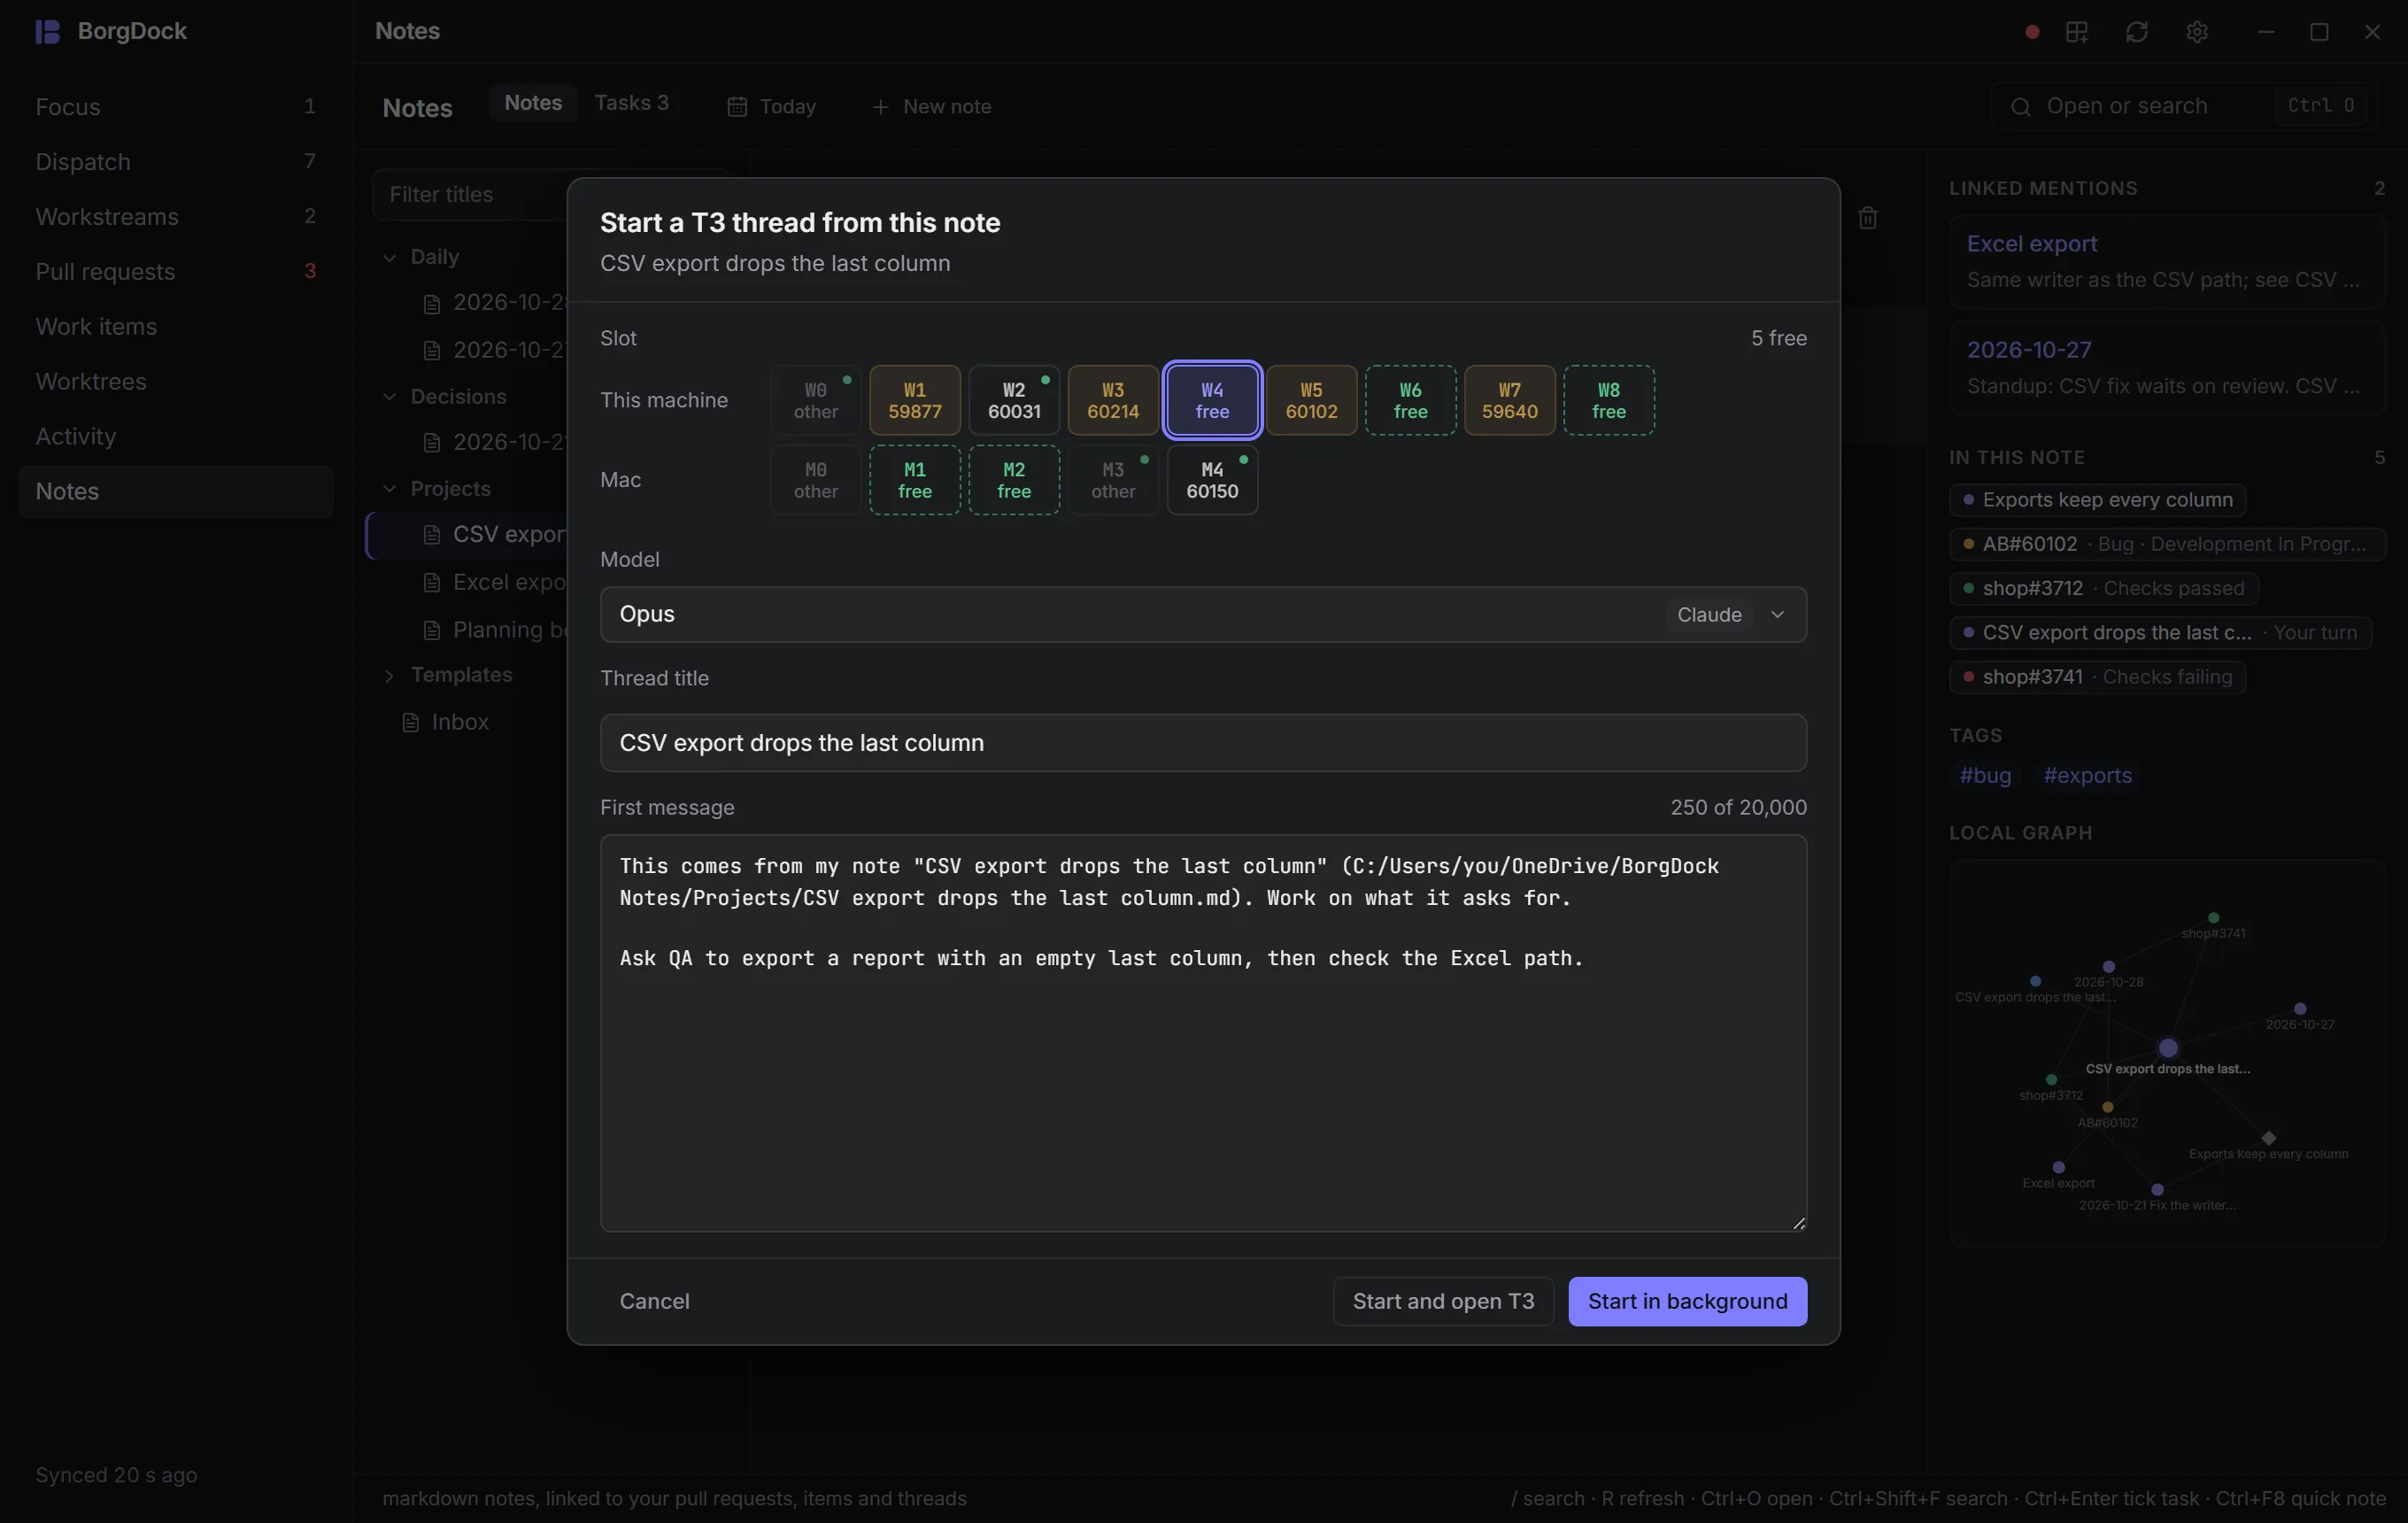Open the Opus model dropdown
2408x1523 pixels.
1203,614
